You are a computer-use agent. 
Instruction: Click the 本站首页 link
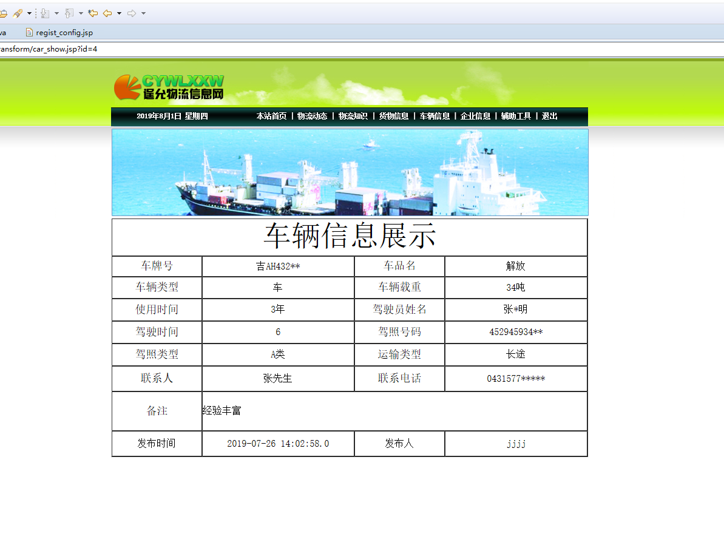coord(271,116)
